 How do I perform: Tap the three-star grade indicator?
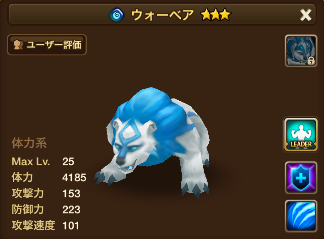(x=216, y=15)
